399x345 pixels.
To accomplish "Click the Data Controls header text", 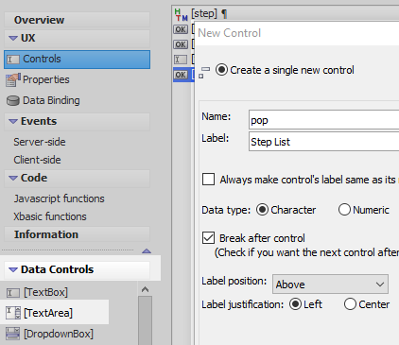I will tap(57, 269).
